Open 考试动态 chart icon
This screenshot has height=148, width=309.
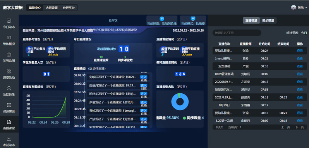click(9, 139)
